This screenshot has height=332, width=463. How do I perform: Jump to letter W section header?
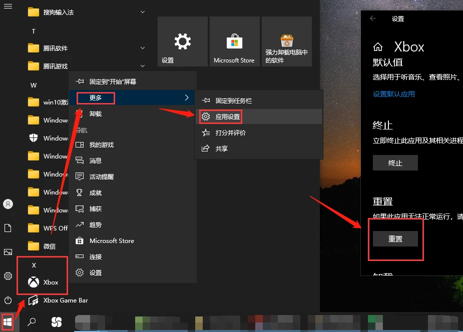click(34, 85)
